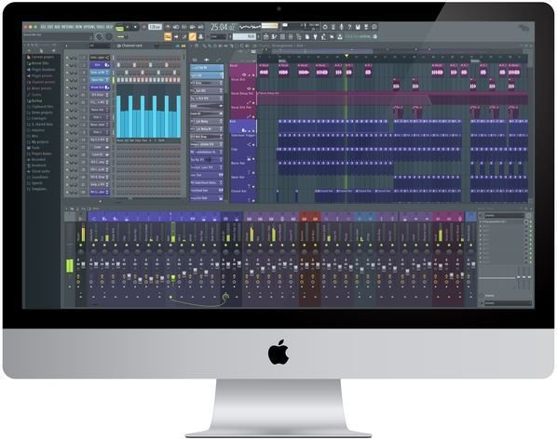Mute the Kick channel using its LED
557x440 pixels.
[67, 65]
